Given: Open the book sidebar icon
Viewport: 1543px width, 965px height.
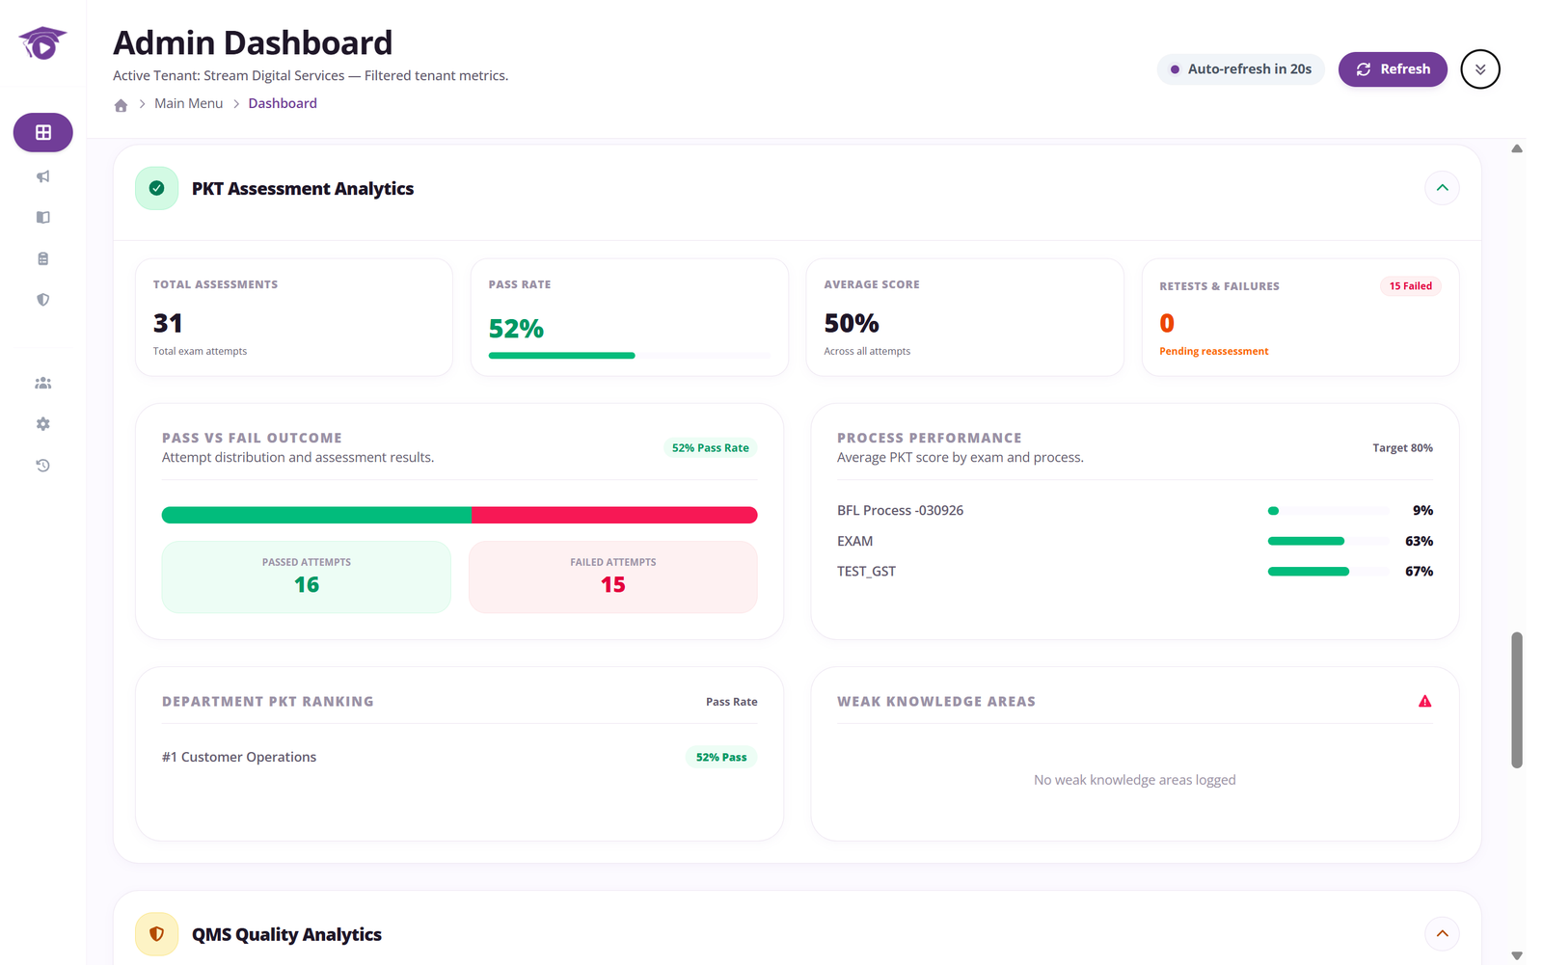Looking at the screenshot, I should click(x=42, y=217).
